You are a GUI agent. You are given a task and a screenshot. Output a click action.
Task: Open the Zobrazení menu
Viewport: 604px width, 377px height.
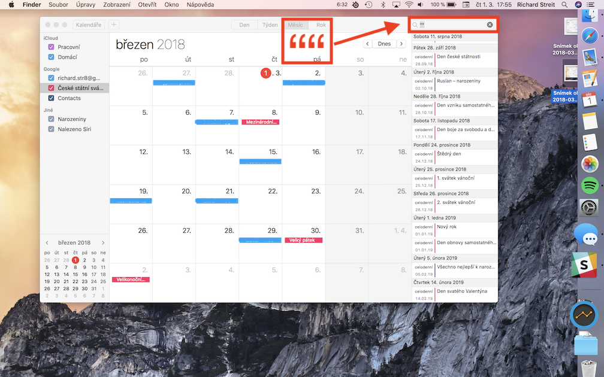point(116,4)
